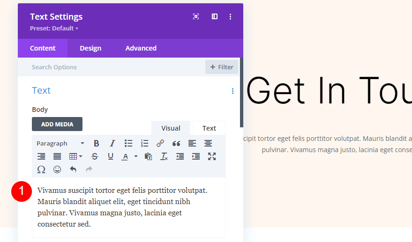Click the Add Media button
The image size is (412, 242).
click(x=57, y=124)
